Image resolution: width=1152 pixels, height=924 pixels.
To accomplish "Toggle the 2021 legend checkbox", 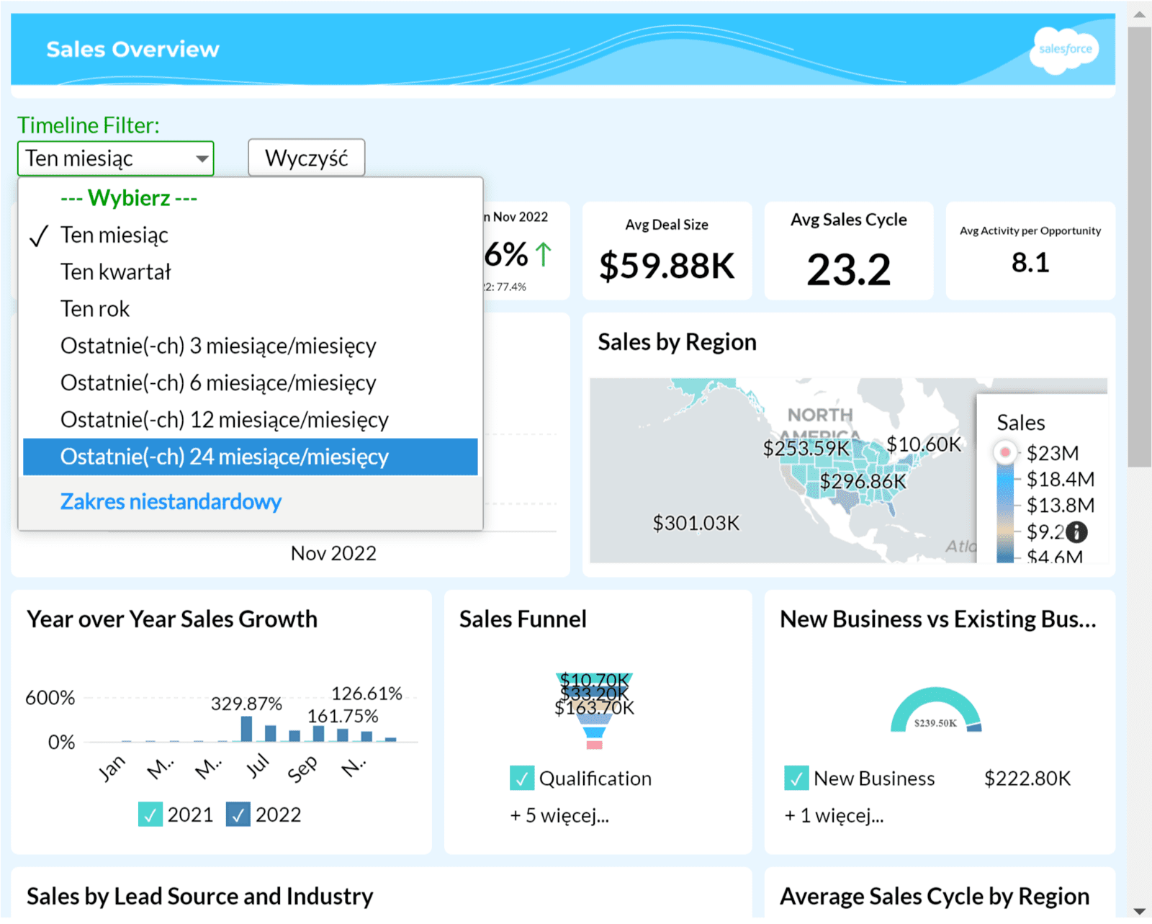I will 150,815.
